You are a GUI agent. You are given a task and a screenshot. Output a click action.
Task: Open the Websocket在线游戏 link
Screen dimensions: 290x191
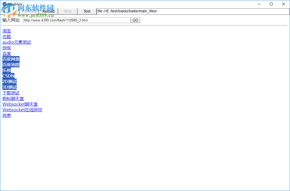click(22, 110)
